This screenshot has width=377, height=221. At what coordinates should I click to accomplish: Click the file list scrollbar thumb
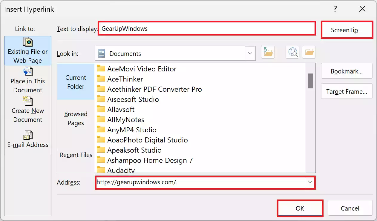(310, 81)
